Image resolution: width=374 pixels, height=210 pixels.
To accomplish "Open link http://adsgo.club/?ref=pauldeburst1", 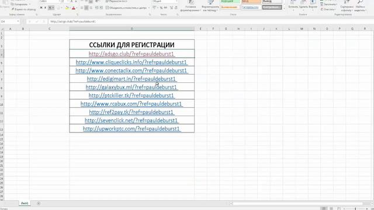I will (131, 54).
